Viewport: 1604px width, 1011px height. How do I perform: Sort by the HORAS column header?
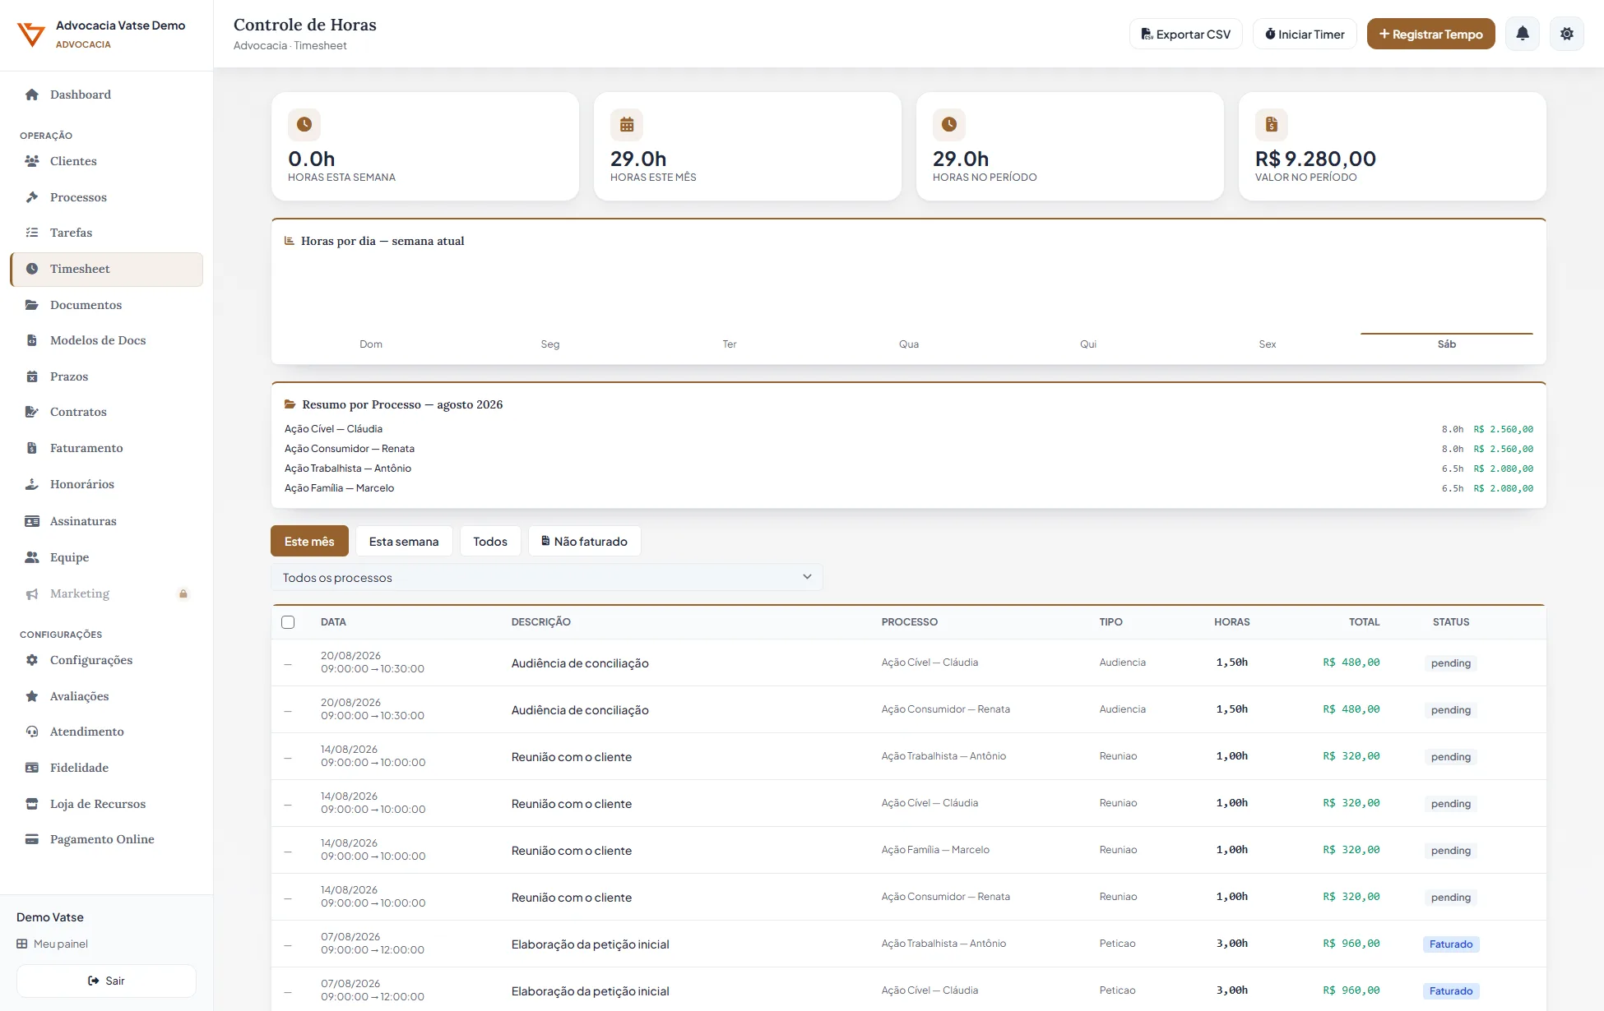(x=1232, y=622)
